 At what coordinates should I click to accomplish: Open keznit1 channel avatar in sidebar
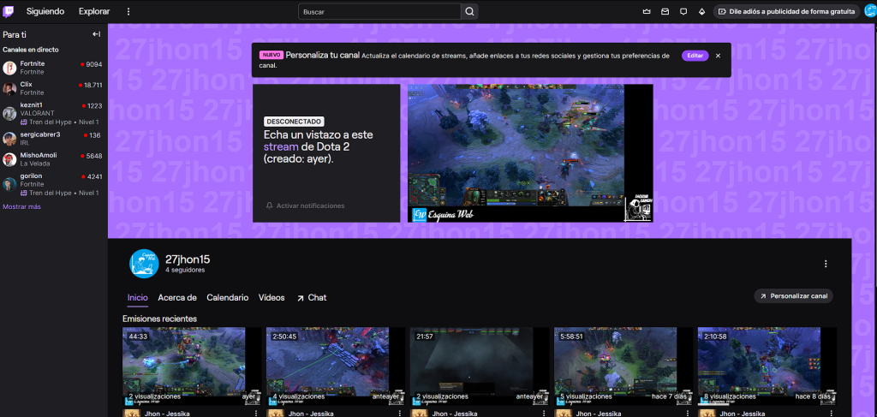pyautogui.click(x=9, y=114)
